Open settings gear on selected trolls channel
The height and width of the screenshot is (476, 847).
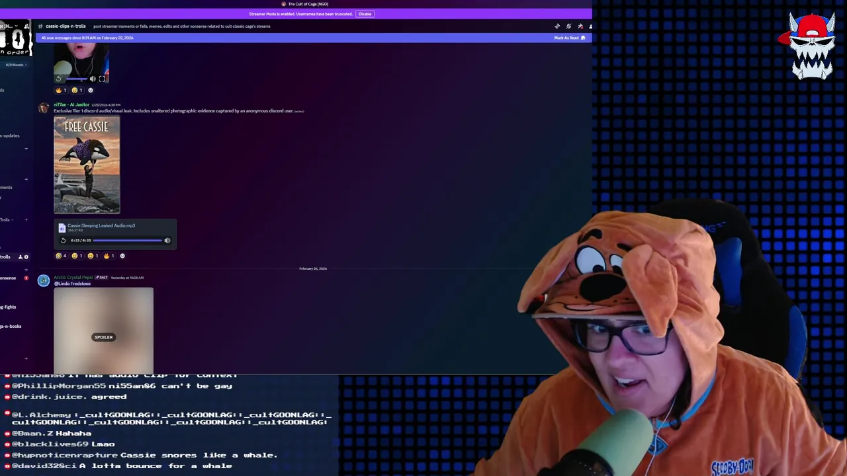[26, 257]
